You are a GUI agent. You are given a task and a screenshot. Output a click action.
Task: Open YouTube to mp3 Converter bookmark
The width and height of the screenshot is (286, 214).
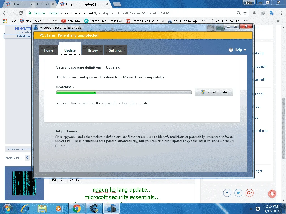187,21
